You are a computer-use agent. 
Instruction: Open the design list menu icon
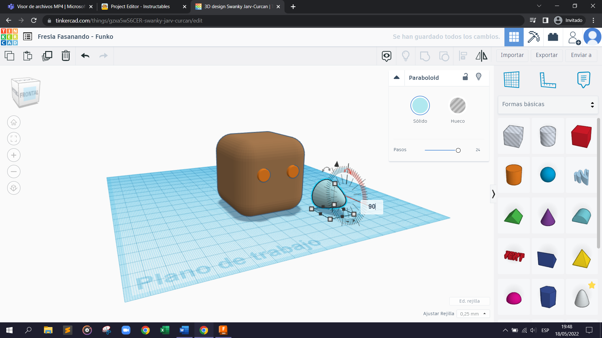coord(28,37)
